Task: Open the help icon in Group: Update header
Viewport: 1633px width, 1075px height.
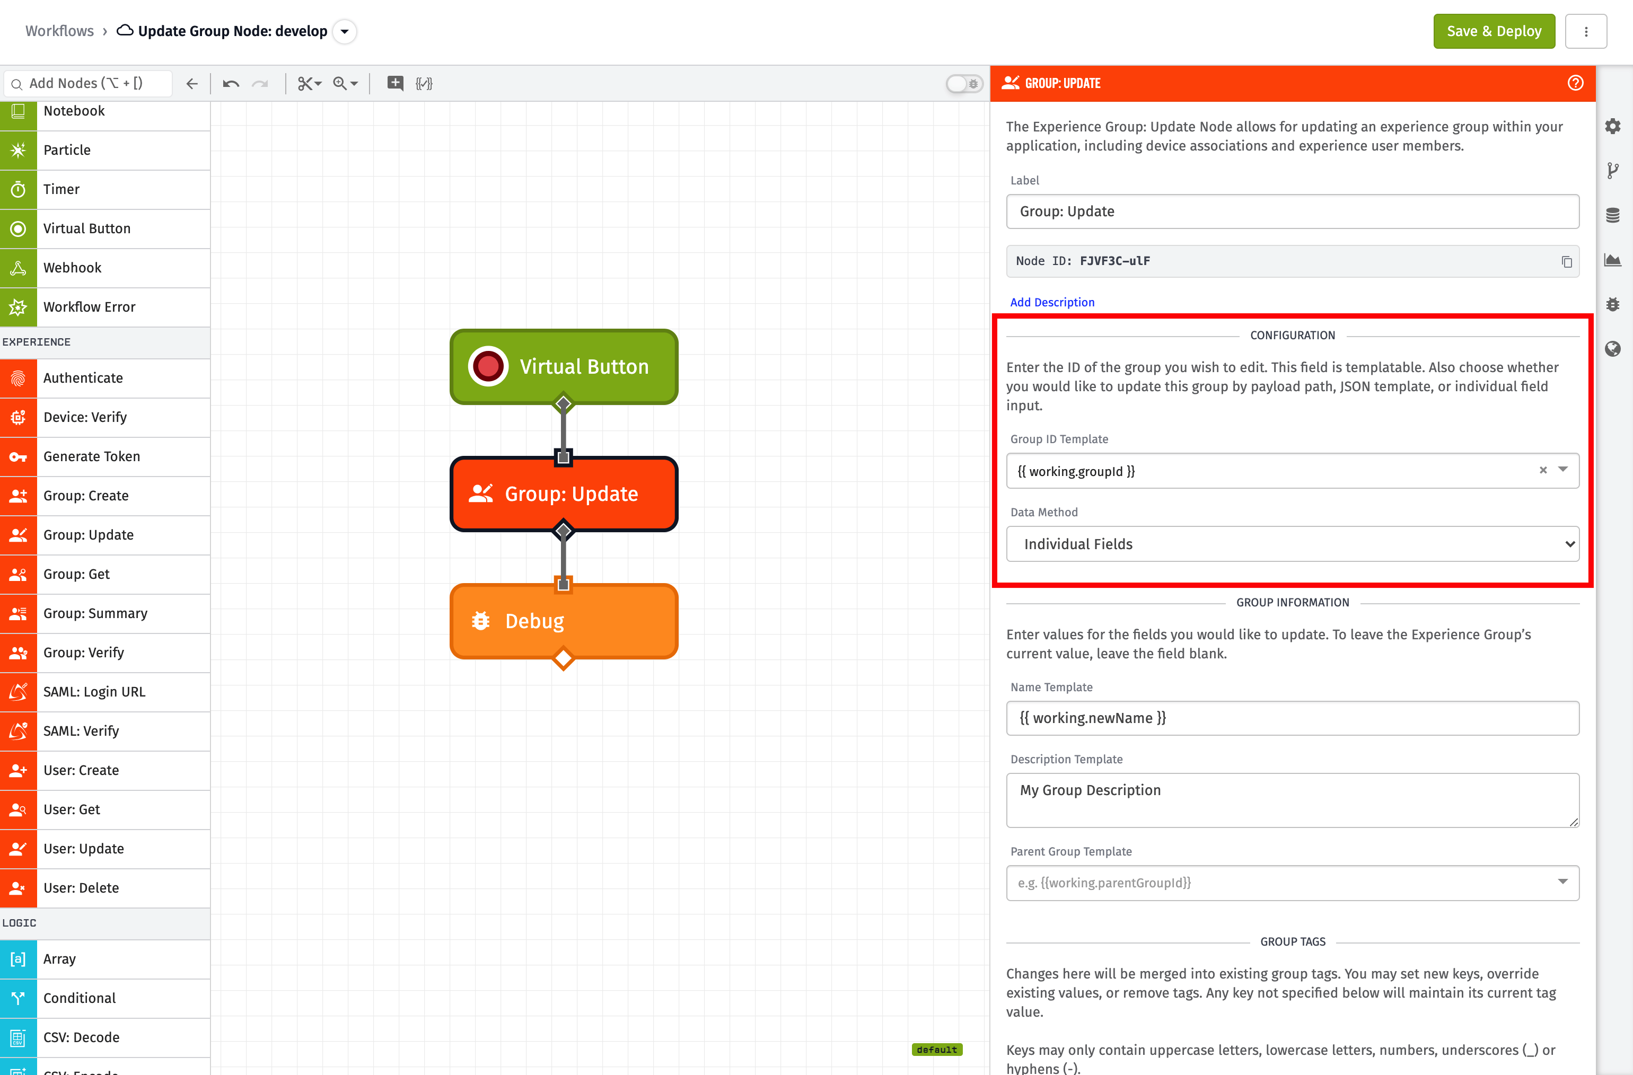Action: [x=1575, y=83]
